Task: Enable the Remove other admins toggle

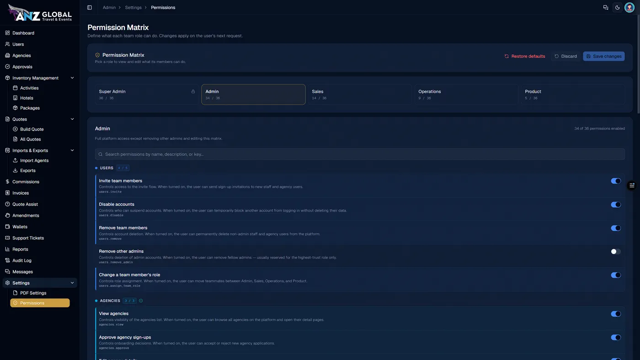Action: pos(616,252)
